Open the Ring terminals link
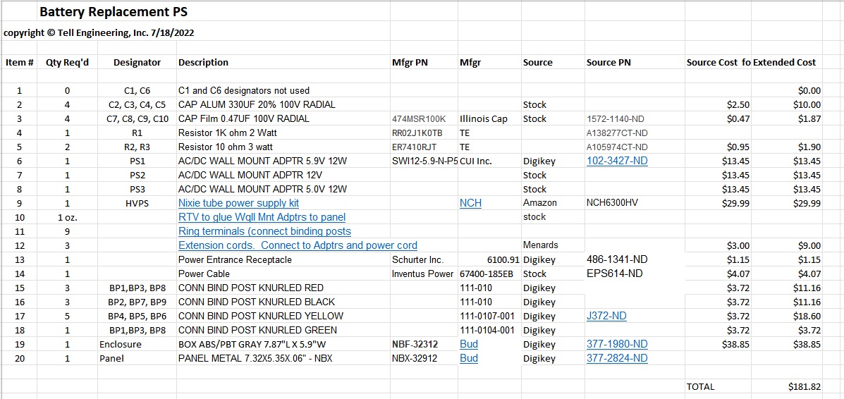 click(x=264, y=231)
